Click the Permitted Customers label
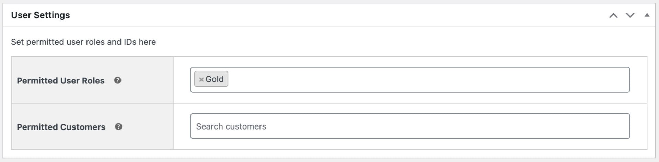 [61, 127]
